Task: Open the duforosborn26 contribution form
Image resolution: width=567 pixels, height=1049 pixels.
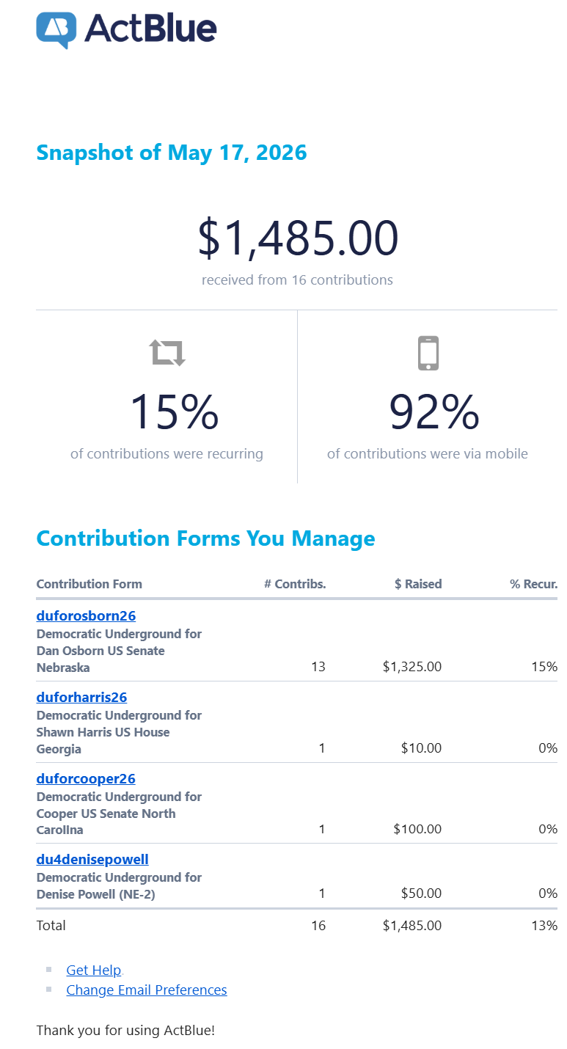Action: [86, 616]
